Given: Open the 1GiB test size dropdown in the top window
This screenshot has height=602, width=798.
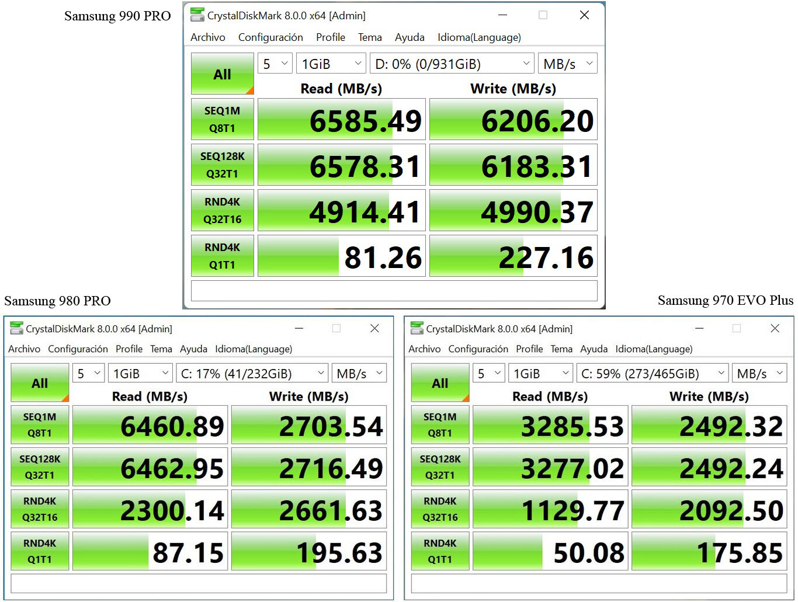Looking at the screenshot, I should (331, 64).
